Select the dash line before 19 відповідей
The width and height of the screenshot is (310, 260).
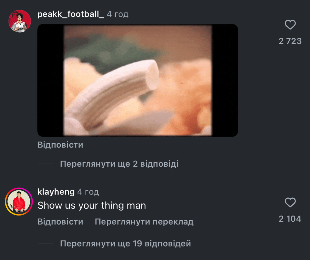(46, 243)
